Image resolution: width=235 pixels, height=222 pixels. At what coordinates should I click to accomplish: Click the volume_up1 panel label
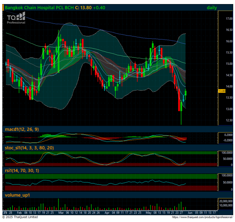[x=18, y=195]
